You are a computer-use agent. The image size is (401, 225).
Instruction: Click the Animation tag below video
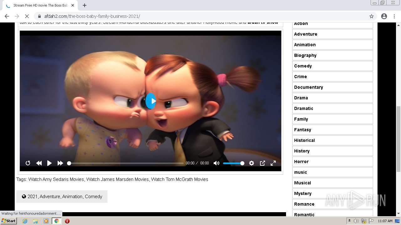[x=72, y=197]
